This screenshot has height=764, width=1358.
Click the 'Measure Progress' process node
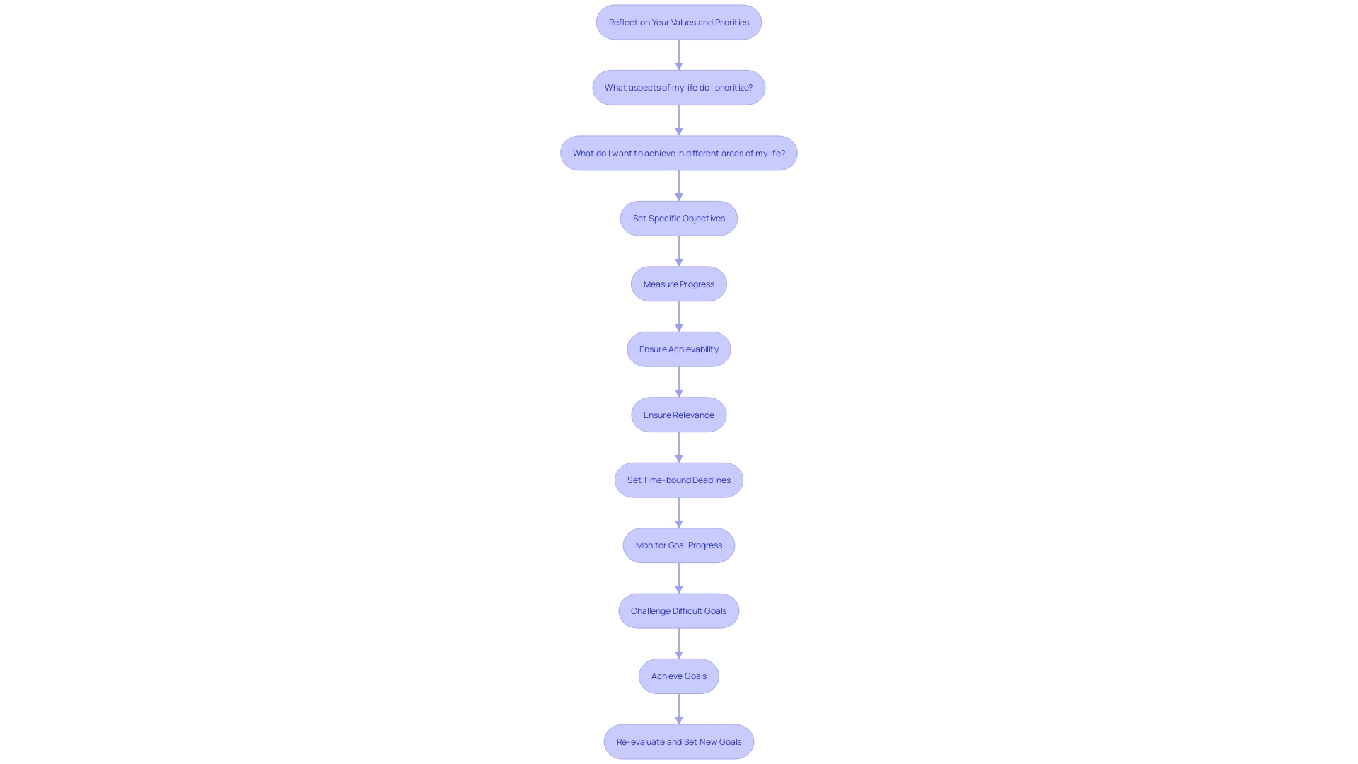(678, 283)
